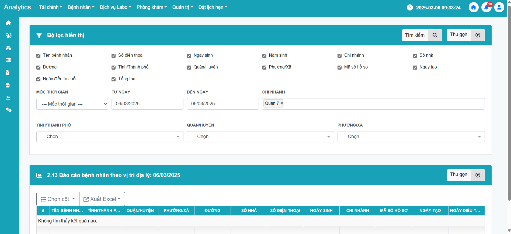Open the sidebar gears settings icon
The width and height of the screenshot is (511, 234).
pos(8,110)
